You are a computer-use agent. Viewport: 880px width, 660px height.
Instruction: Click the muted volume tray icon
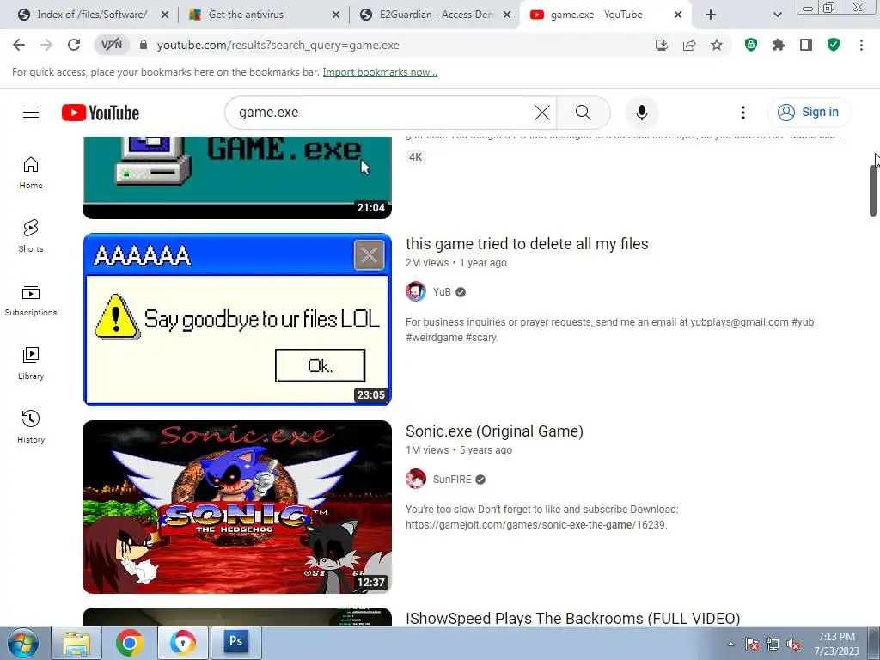pyautogui.click(x=793, y=645)
